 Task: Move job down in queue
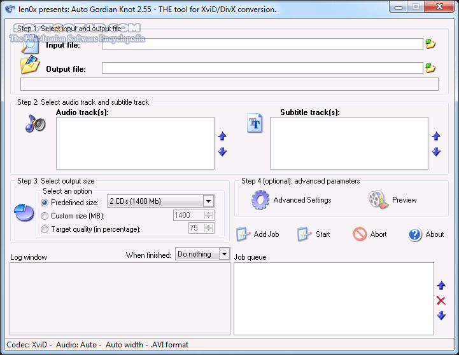(441, 316)
